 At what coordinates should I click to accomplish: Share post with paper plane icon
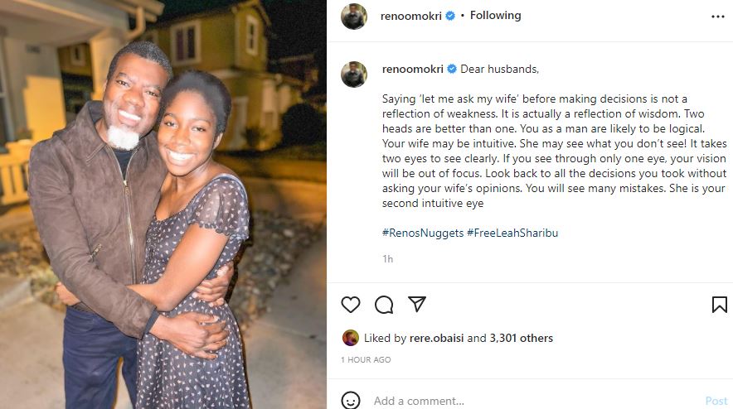pyautogui.click(x=417, y=305)
